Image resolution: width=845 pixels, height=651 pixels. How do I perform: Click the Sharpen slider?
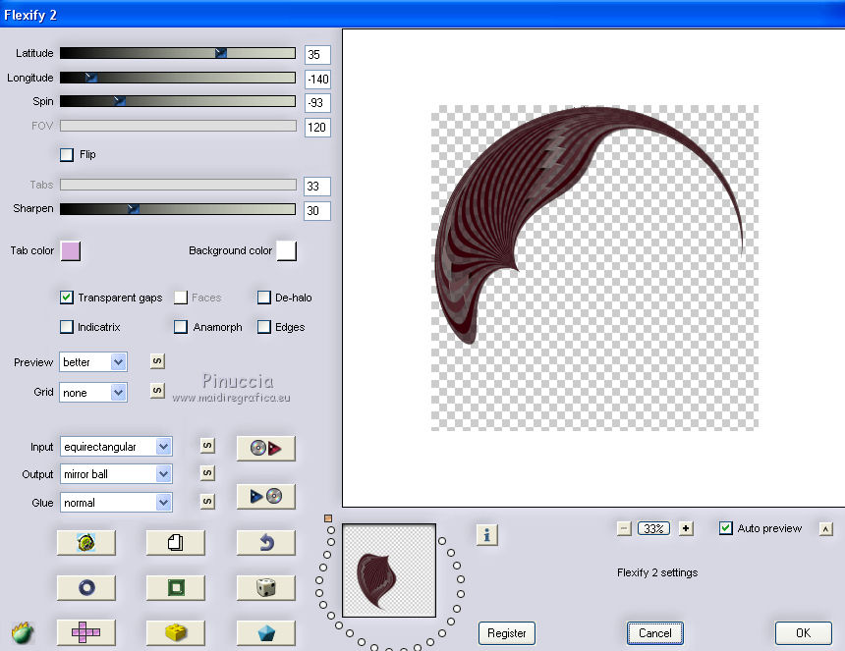click(178, 209)
